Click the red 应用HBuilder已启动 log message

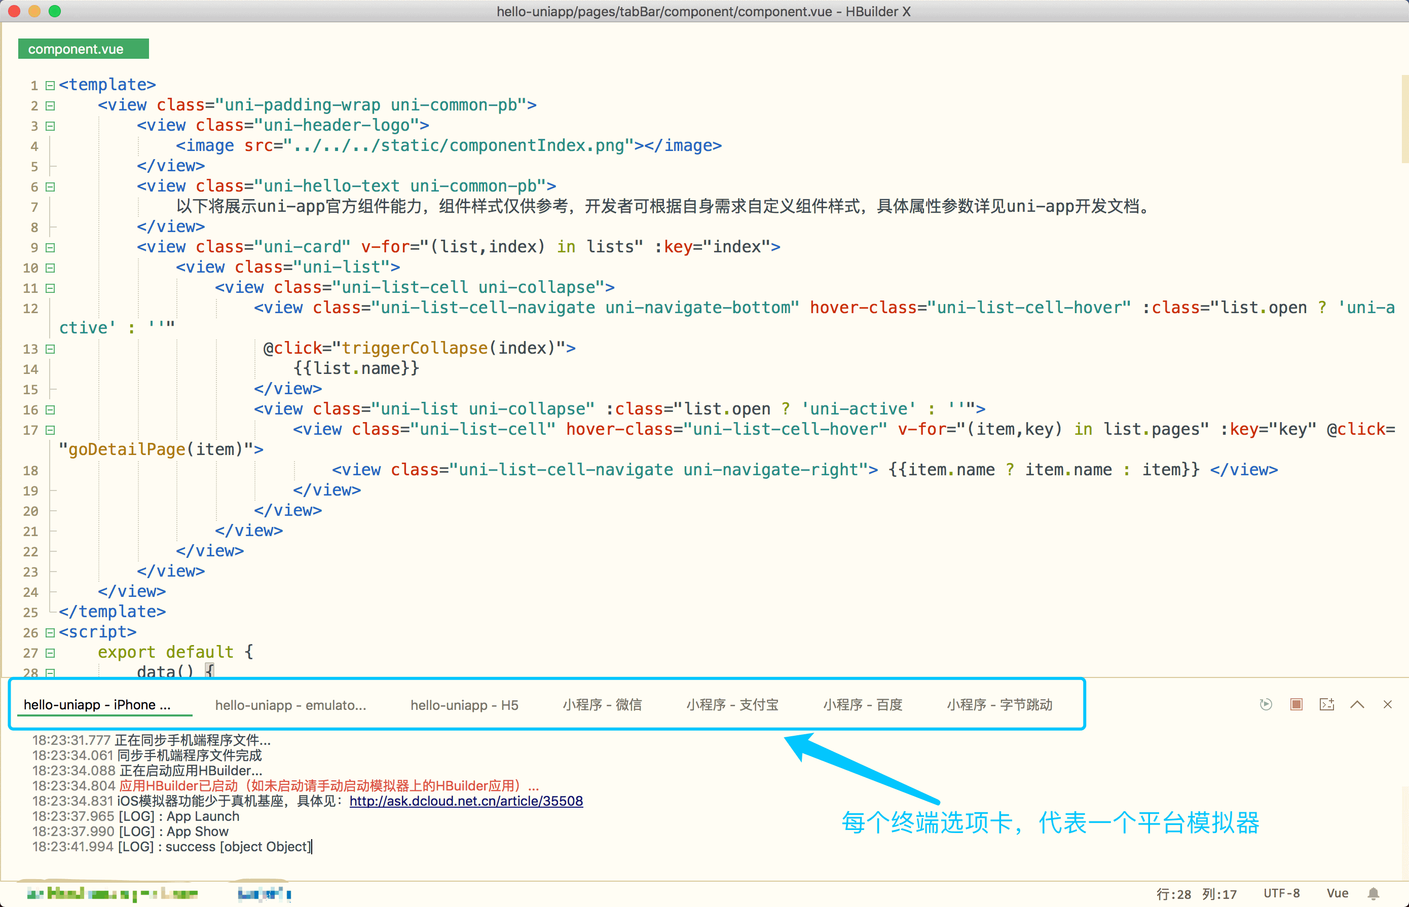329,786
